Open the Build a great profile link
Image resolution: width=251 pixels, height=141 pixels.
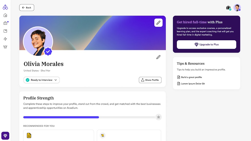(191, 77)
